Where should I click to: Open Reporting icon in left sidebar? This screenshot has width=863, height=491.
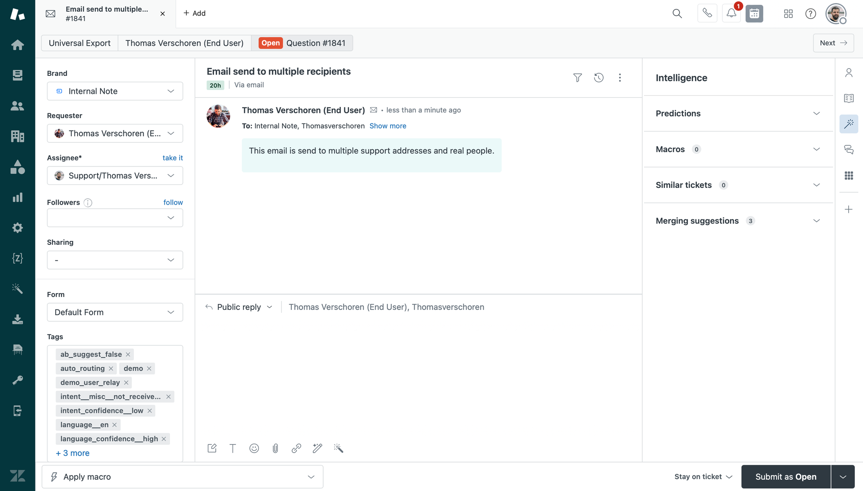17,197
